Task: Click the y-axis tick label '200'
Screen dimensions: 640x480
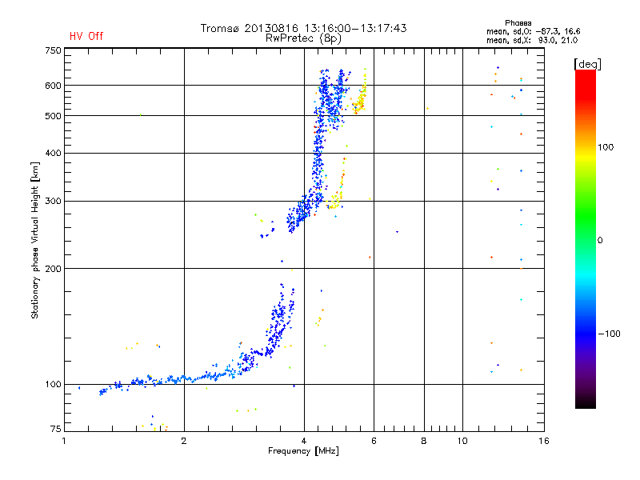Action: 53,269
